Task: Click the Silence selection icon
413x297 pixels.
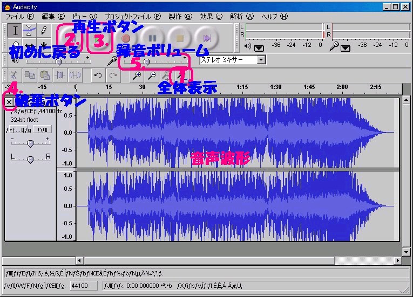Action: coord(75,75)
